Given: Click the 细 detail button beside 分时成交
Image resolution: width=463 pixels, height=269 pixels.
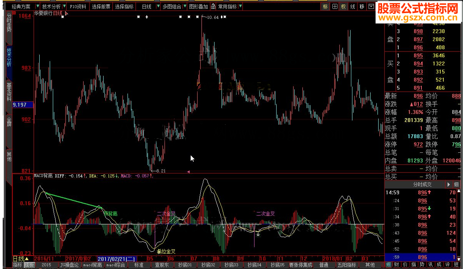Looking at the screenshot, I should [456, 184].
